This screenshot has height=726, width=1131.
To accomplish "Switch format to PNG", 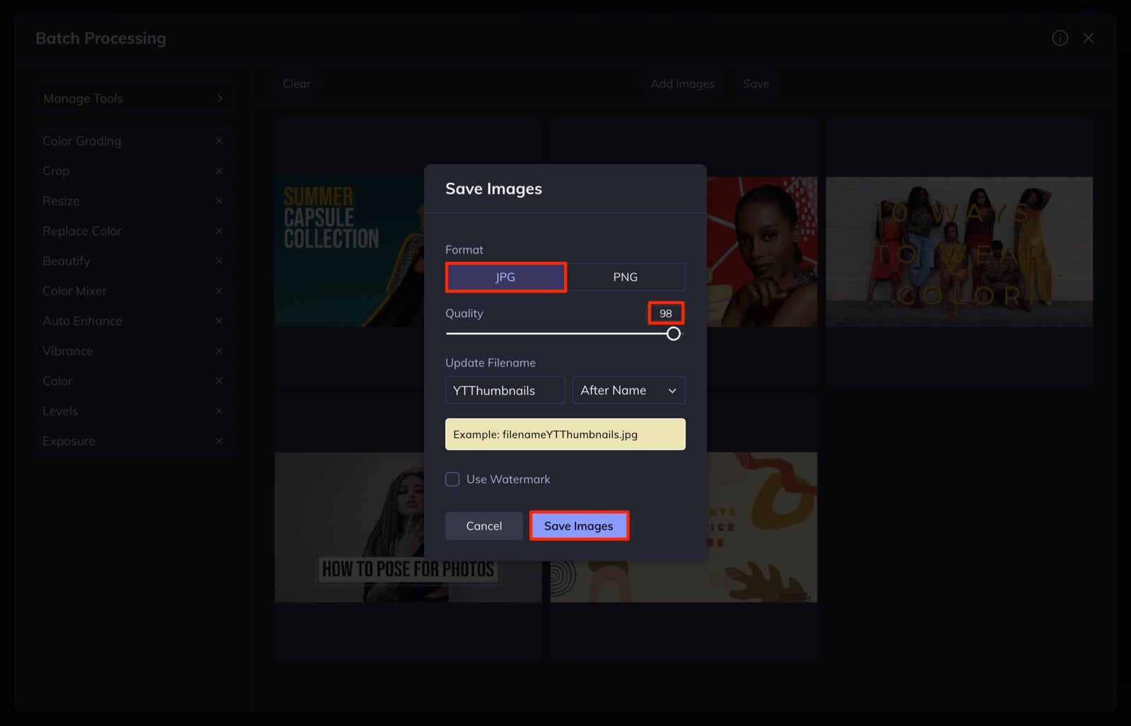I will click(x=626, y=277).
